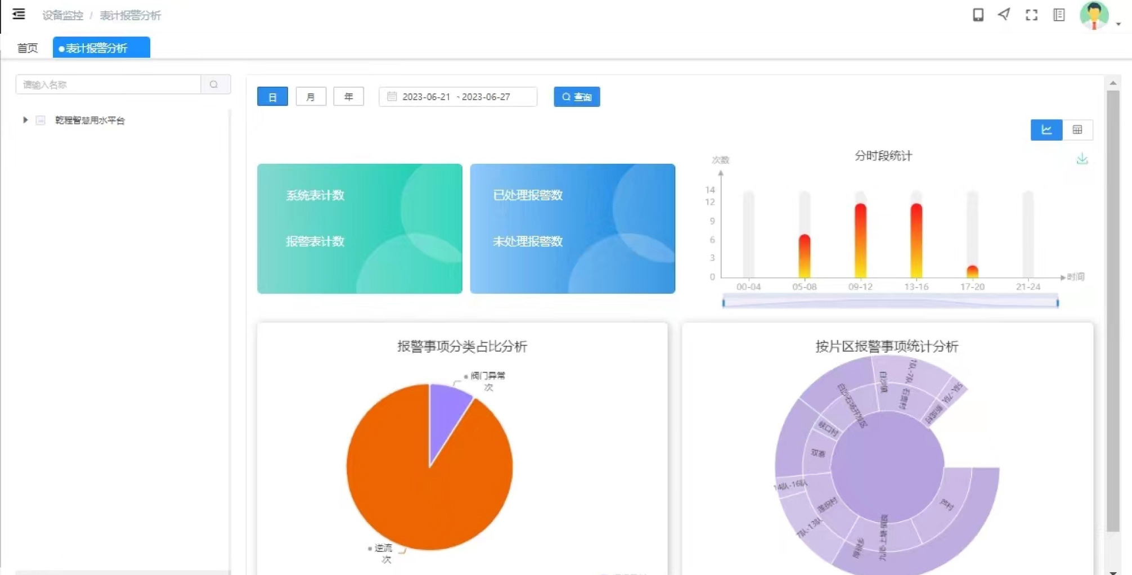The height and width of the screenshot is (575, 1132).
Task: Select the 表计报警分析 tab
Action: (101, 48)
